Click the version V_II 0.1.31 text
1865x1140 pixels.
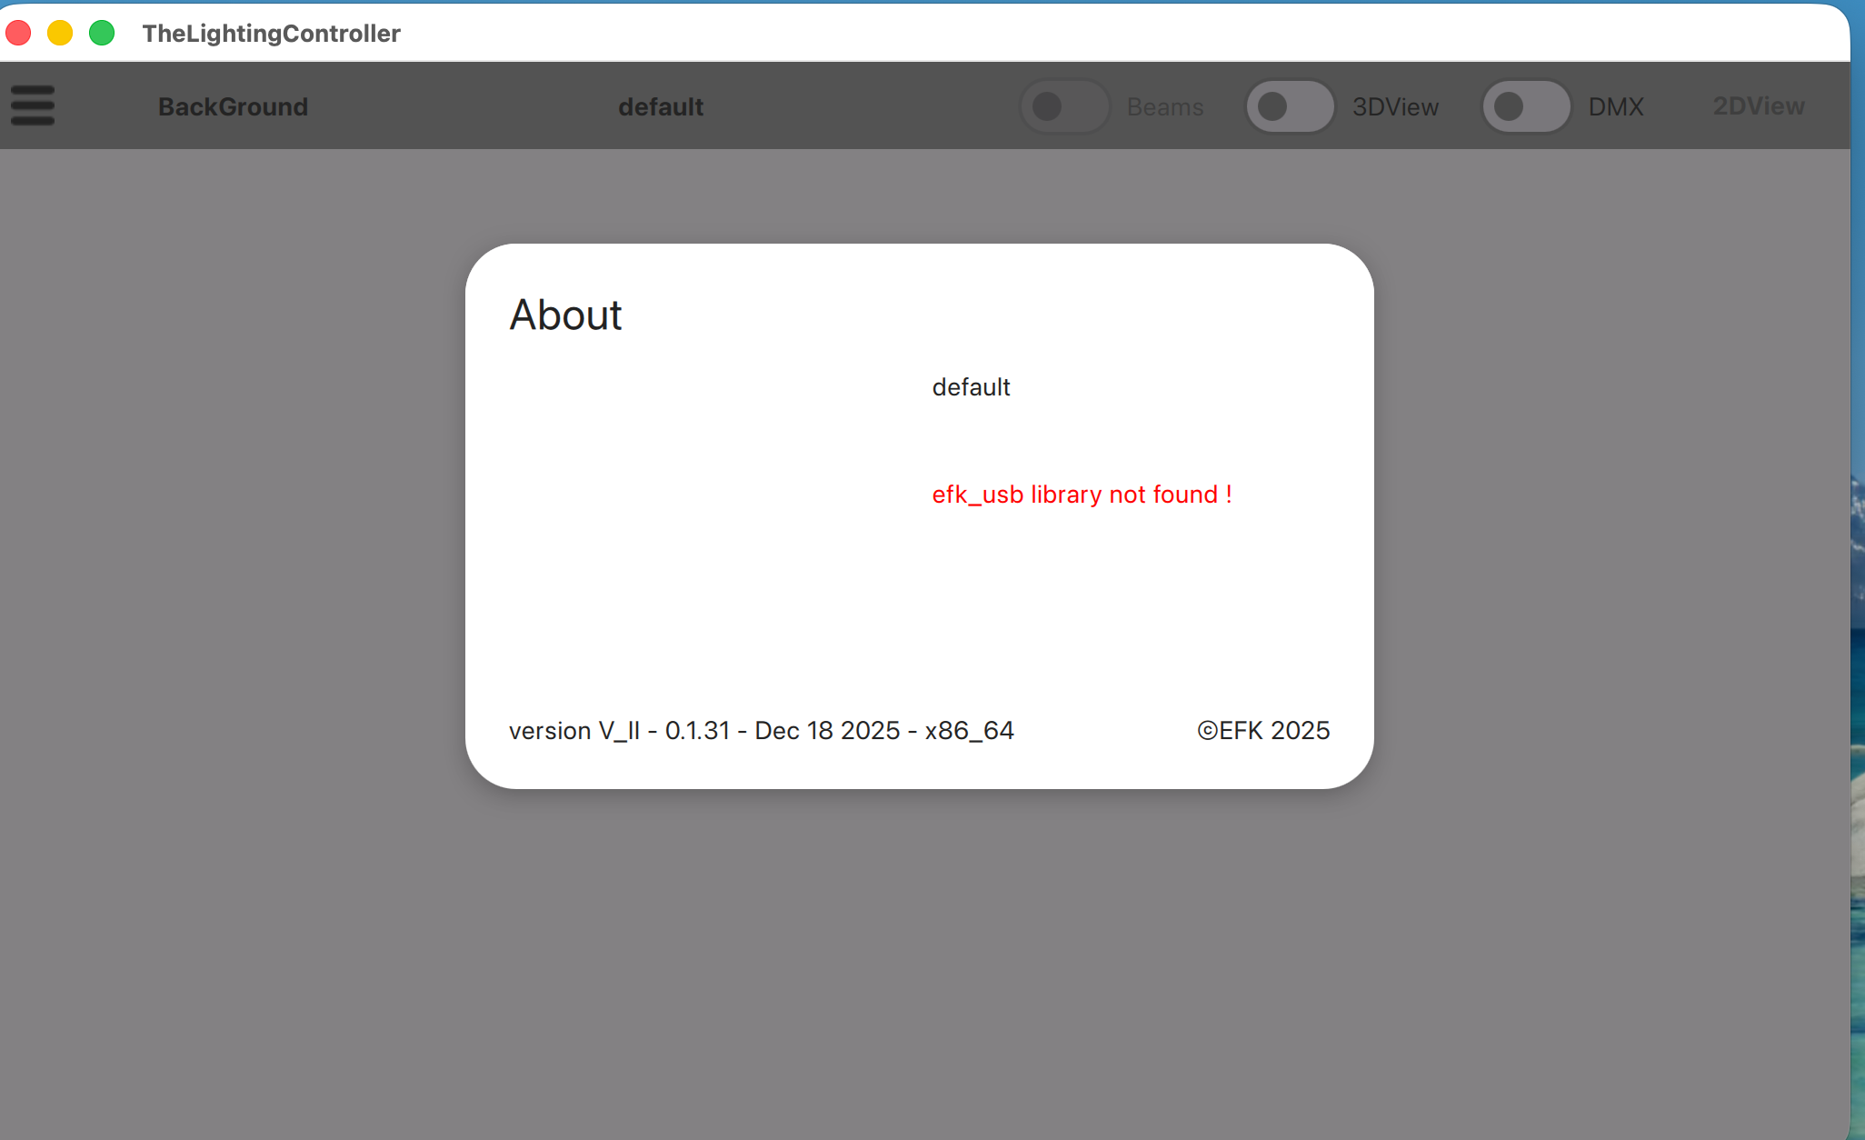click(x=762, y=730)
